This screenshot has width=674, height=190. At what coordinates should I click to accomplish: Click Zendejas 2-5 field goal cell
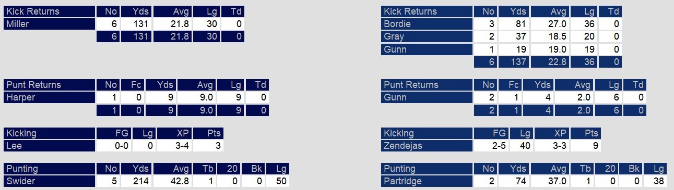pos(492,146)
